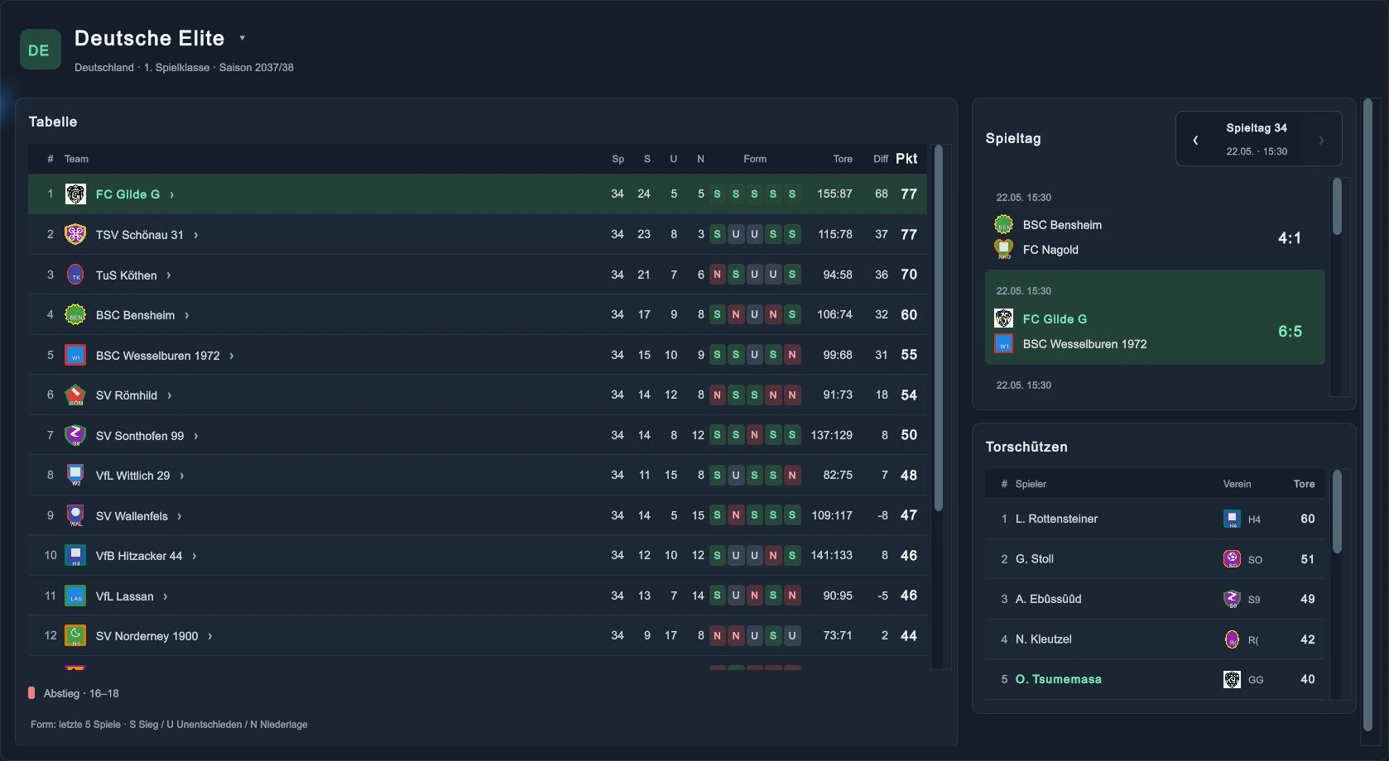Screen dimensions: 1389x761
Task: Open the Deutsche Elite league dropdown
Action: (x=242, y=38)
